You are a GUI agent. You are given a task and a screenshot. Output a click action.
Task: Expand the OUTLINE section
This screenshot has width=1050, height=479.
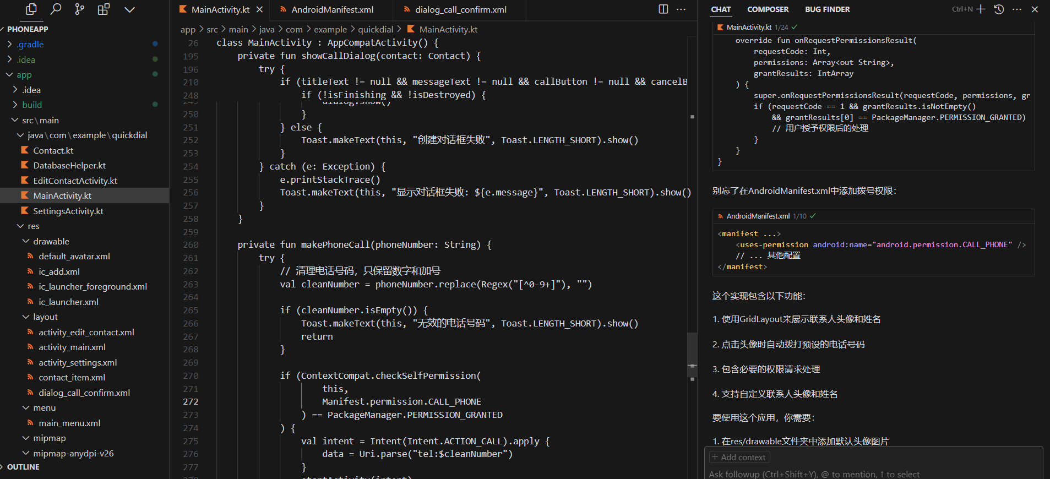pyautogui.click(x=23, y=467)
